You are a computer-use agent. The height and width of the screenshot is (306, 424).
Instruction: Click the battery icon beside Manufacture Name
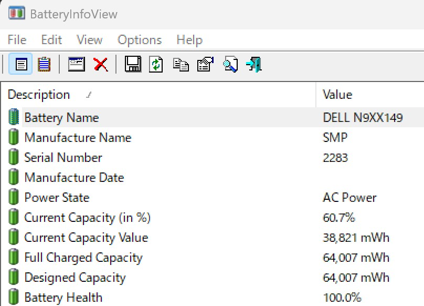(x=14, y=137)
